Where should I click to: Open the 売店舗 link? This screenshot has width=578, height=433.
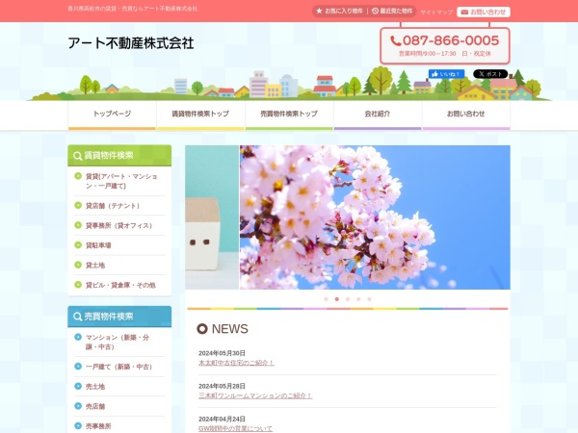[95, 406]
